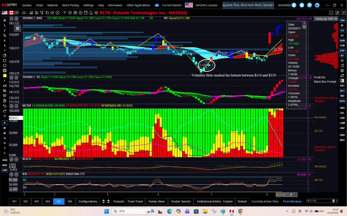Open the MACD panel settings gear
Image resolution: width=347 pixels, height=216 pixels.
point(12,159)
